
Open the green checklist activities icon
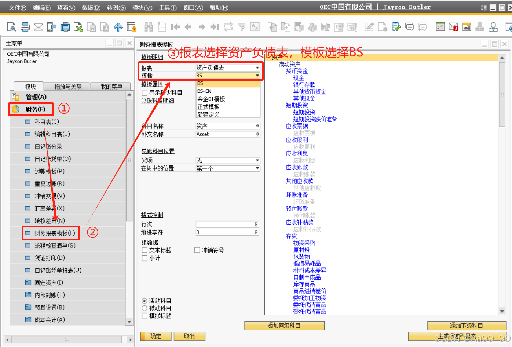[440, 26]
